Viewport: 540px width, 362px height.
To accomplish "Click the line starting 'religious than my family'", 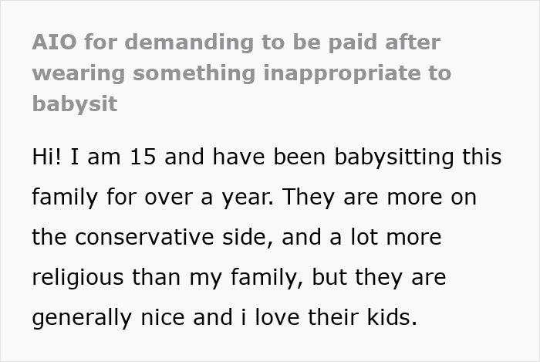I will tap(239, 278).
